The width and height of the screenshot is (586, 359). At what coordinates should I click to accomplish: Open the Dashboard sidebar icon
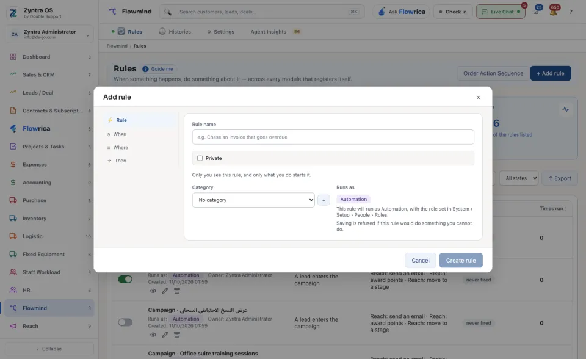pos(13,57)
